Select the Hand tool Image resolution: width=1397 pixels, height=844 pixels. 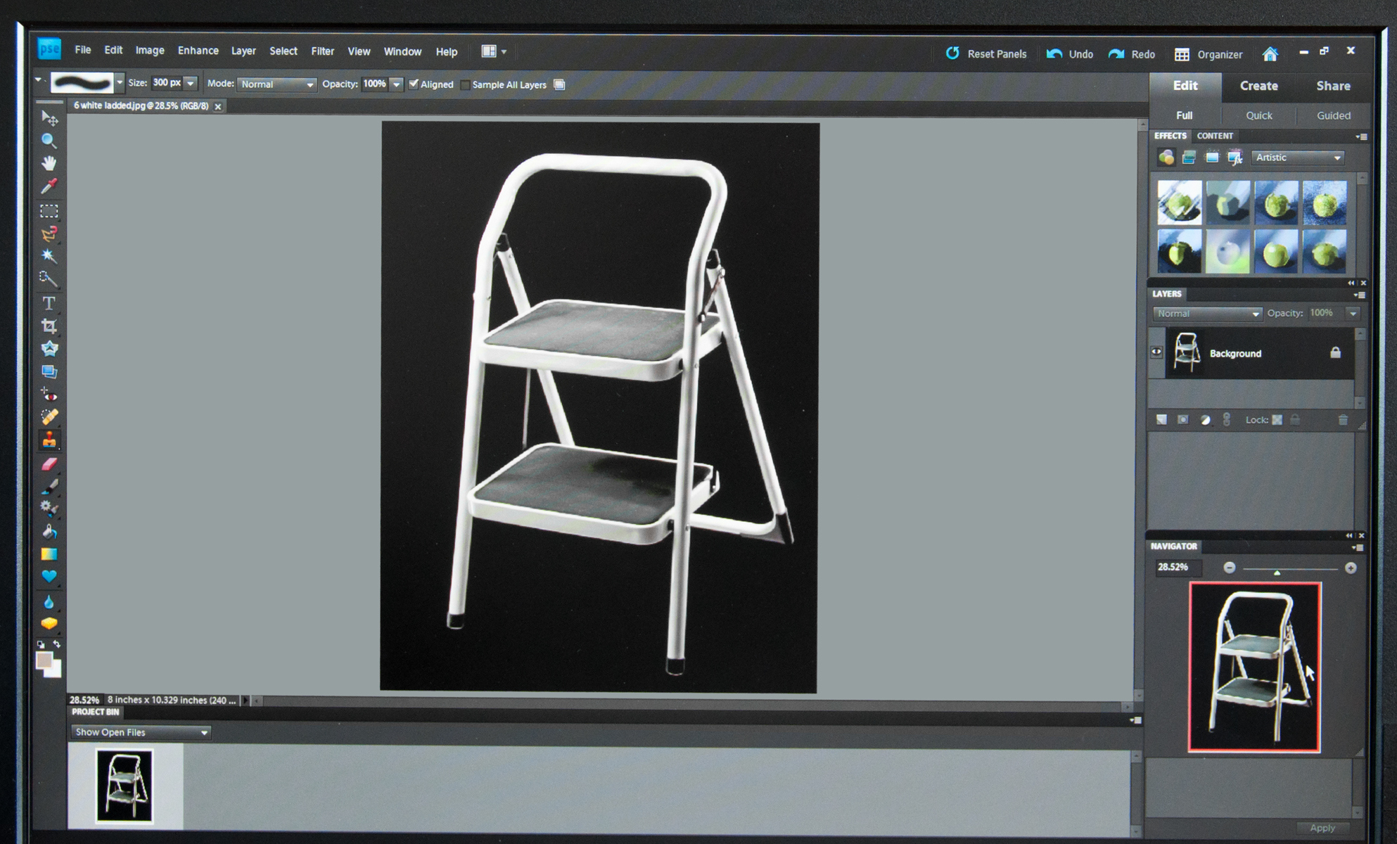point(49,163)
